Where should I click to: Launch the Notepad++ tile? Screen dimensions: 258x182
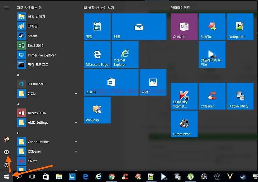click(x=240, y=26)
